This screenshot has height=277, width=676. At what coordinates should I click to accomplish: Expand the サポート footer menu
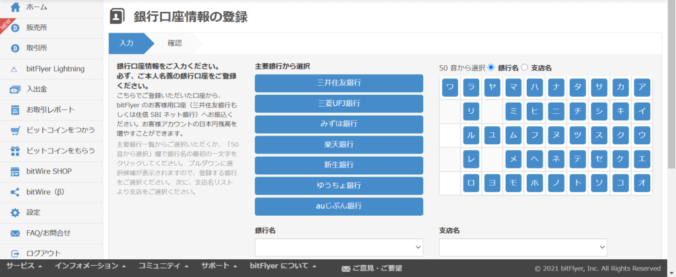[219, 266]
